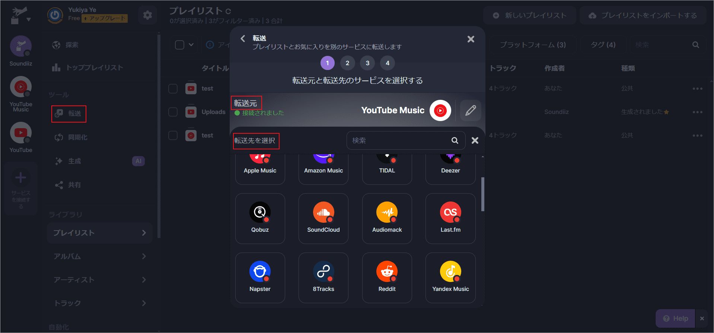Pick Deezer as transfer destination
714x333 pixels.
[x=450, y=169]
